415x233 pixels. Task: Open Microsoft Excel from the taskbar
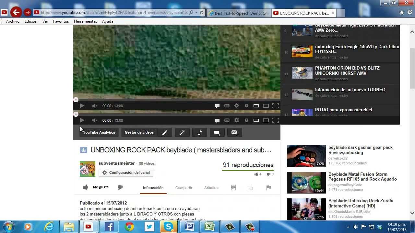[210, 227]
